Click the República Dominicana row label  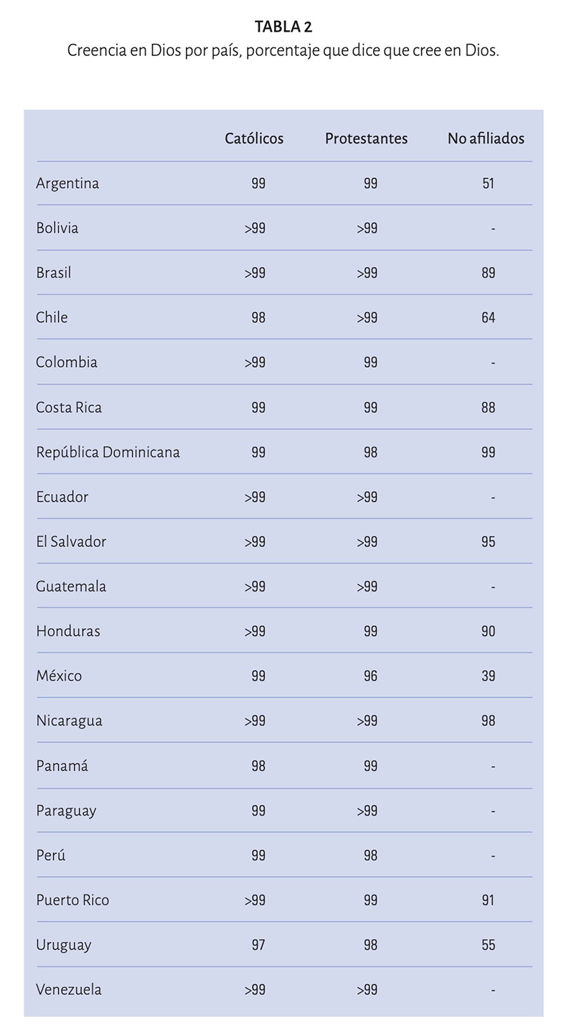tap(108, 452)
